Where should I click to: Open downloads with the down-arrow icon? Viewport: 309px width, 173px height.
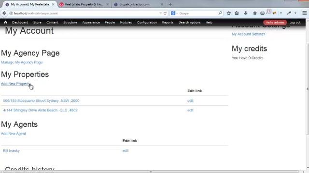[246, 13]
